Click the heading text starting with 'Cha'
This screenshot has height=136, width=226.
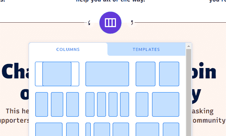pos(15,71)
